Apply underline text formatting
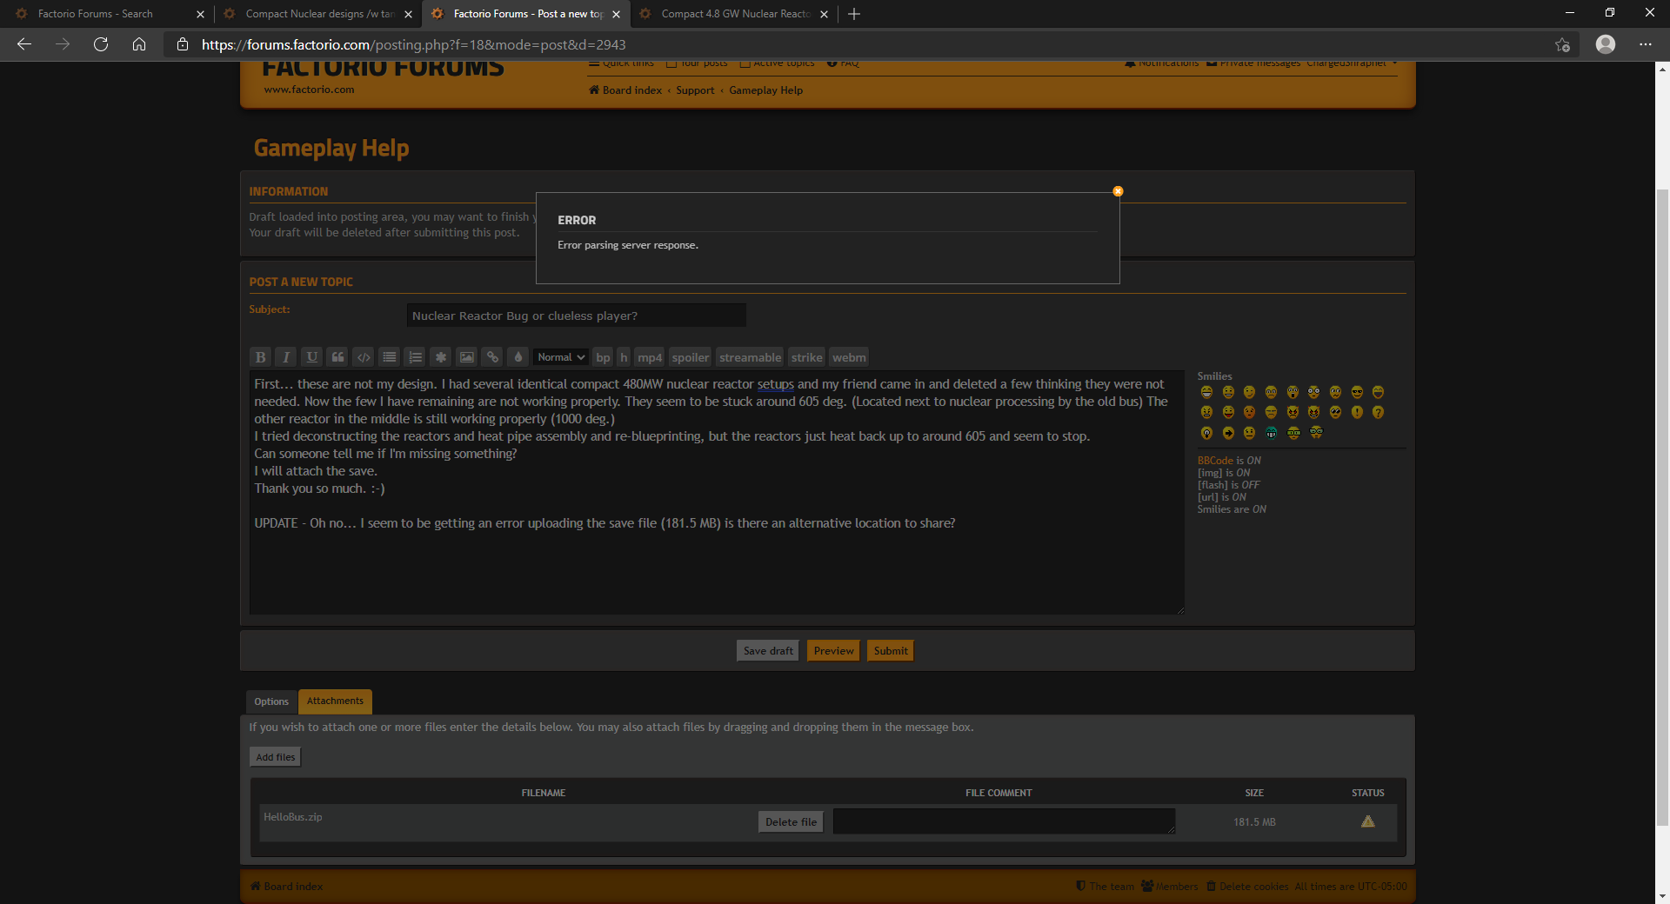 coord(311,357)
